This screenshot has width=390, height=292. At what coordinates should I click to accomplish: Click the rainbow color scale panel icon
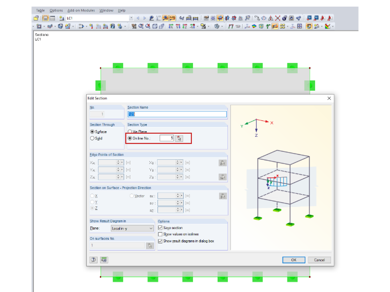[x=327, y=26]
